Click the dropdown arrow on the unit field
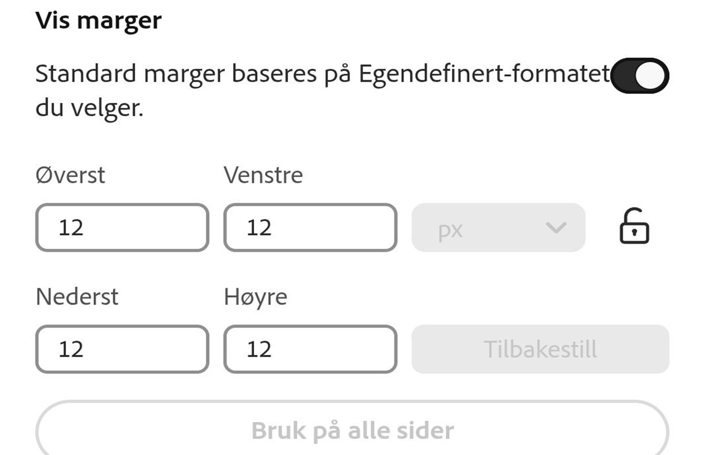 [555, 228]
